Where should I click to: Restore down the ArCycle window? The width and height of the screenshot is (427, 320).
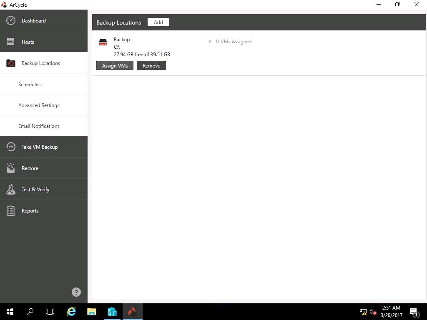[x=397, y=4]
